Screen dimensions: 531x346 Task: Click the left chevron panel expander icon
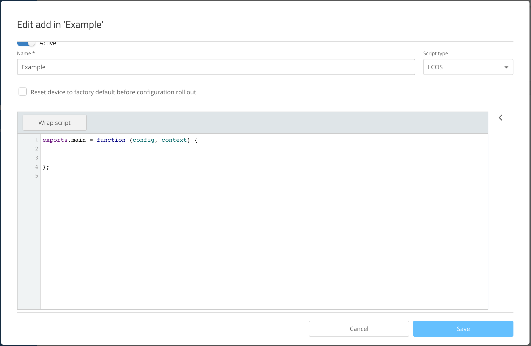point(500,118)
